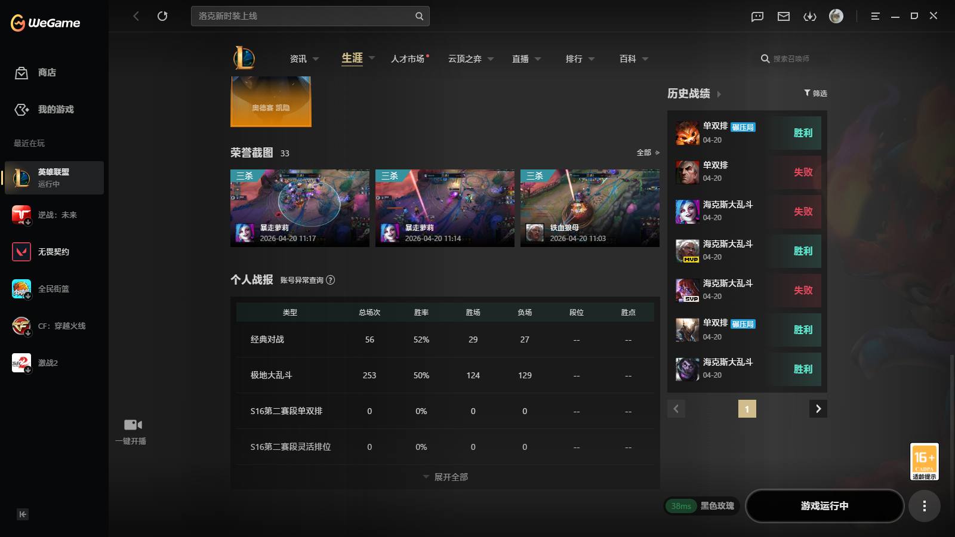Open 全民街篮 game icon

[21, 289]
